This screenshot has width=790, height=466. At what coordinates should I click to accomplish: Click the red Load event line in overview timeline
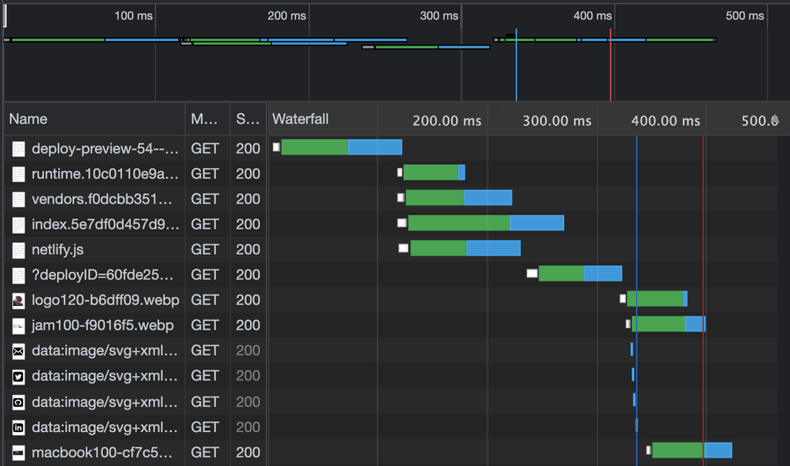click(x=611, y=65)
